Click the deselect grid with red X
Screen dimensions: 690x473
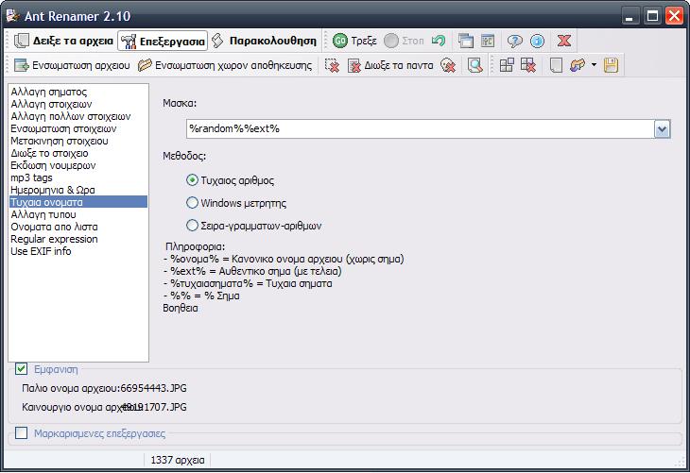(528, 65)
